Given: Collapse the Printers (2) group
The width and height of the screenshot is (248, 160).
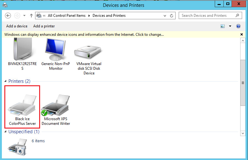Looking at the screenshot, I should (x=6, y=81).
